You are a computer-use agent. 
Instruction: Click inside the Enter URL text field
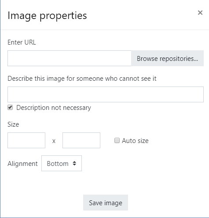point(70,58)
